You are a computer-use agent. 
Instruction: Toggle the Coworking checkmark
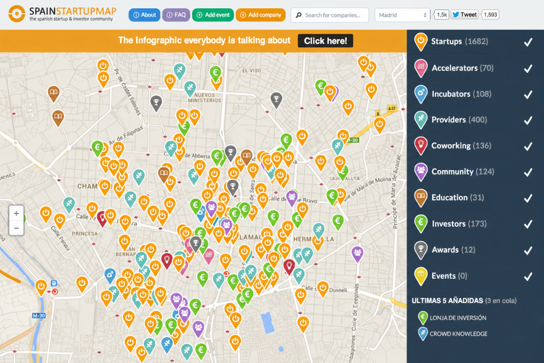coord(528,146)
